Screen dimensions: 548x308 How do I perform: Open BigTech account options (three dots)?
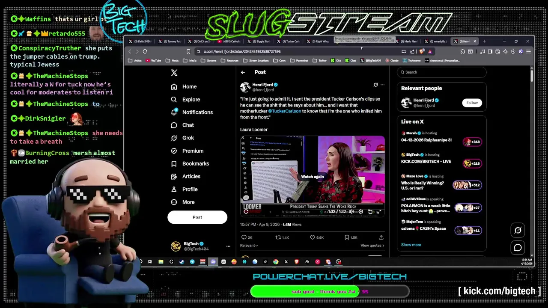click(x=228, y=246)
